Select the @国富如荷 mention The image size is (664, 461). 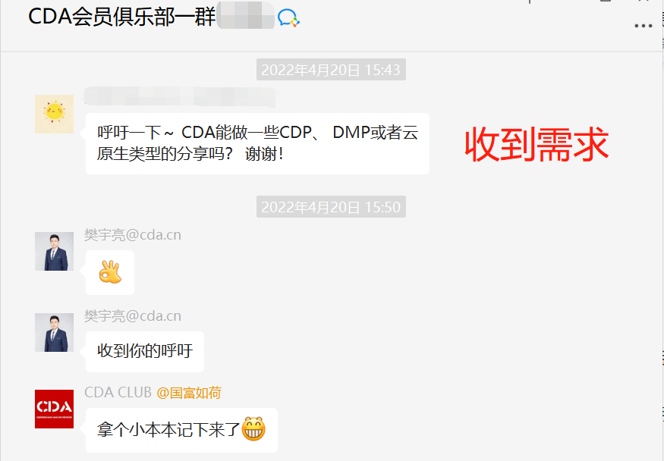click(189, 393)
